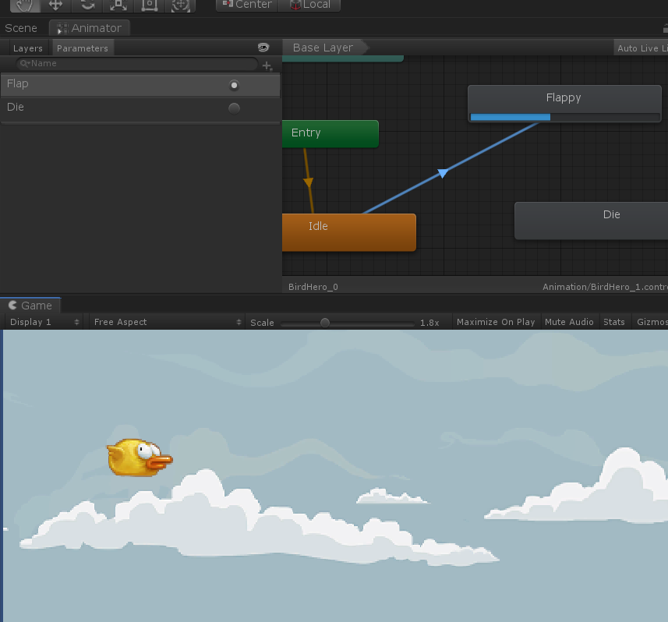Enable Maximize On Play

click(496, 322)
